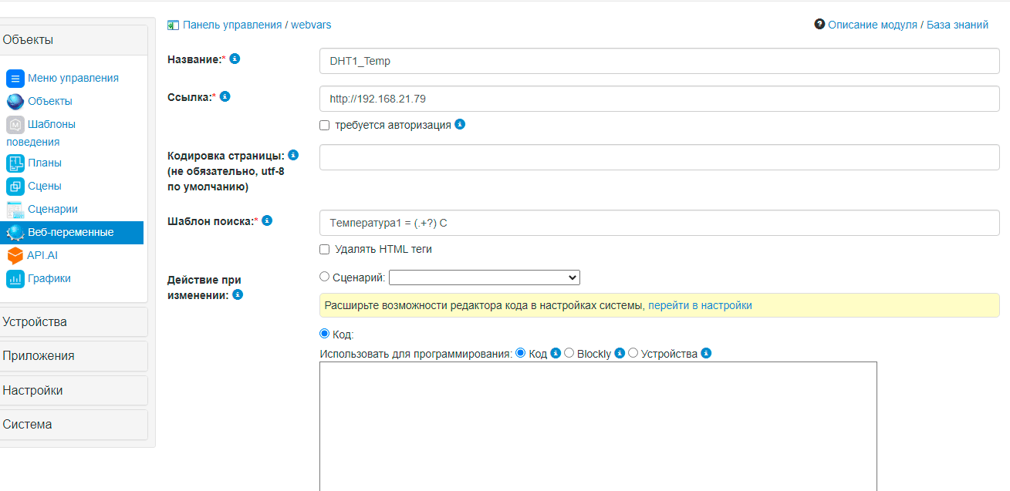Tick the Удалять HTML теги checkbox
The height and width of the screenshot is (491, 1010).
point(325,250)
